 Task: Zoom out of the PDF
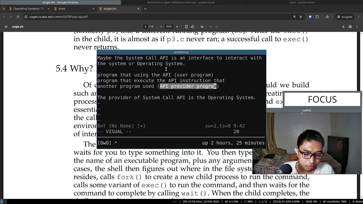click(161, 27)
